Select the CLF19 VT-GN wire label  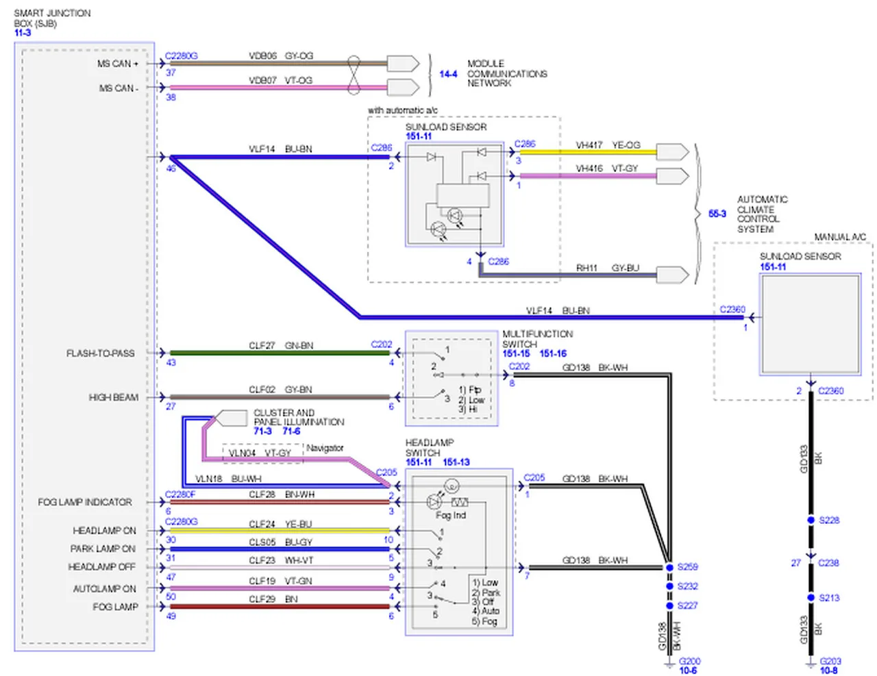pyautogui.click(x=281, y=581)
